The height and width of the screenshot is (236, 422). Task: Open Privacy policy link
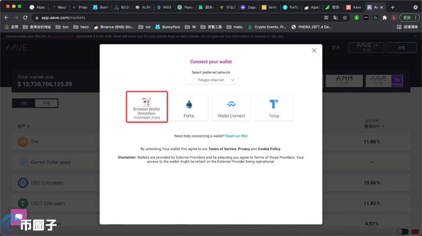[x=244, y=149]
